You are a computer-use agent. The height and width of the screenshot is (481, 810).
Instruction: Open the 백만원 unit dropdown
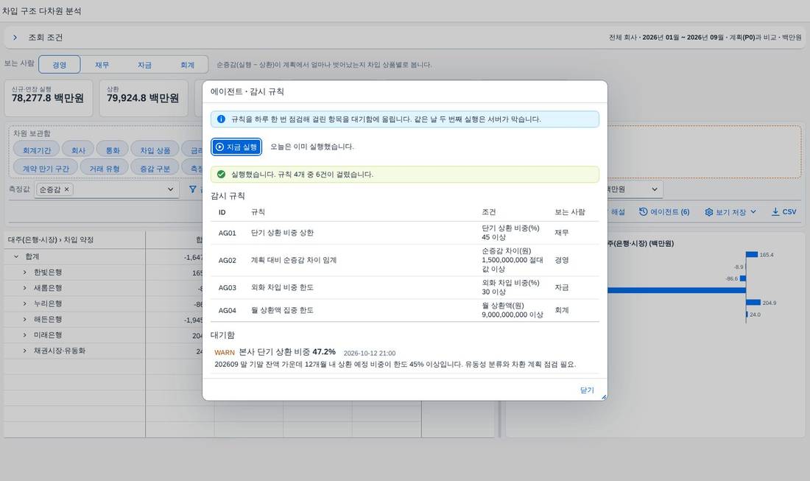(x=655, y=189)
